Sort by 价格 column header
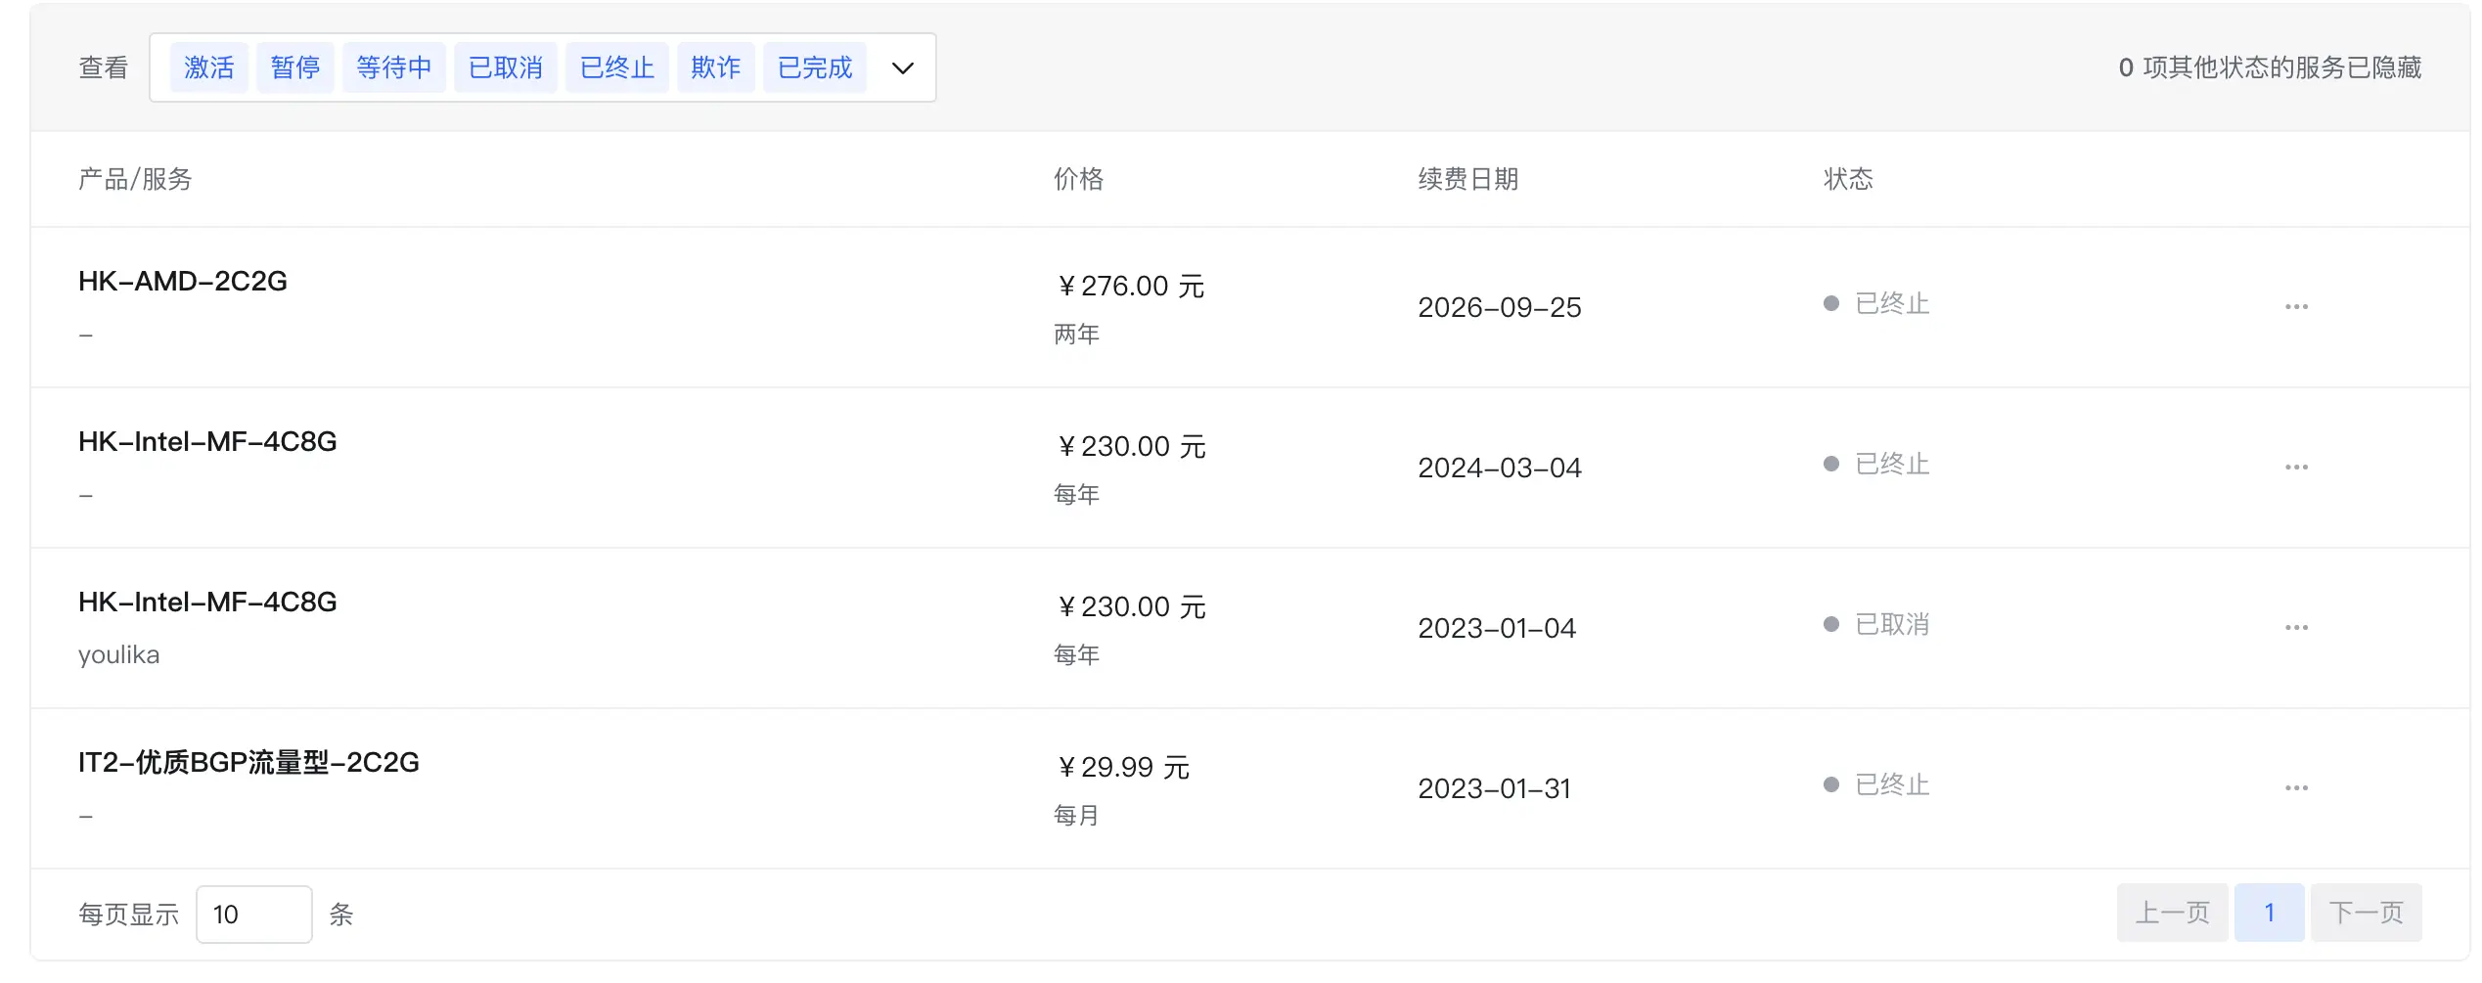2482x983 pixels. pos(1079,179)
